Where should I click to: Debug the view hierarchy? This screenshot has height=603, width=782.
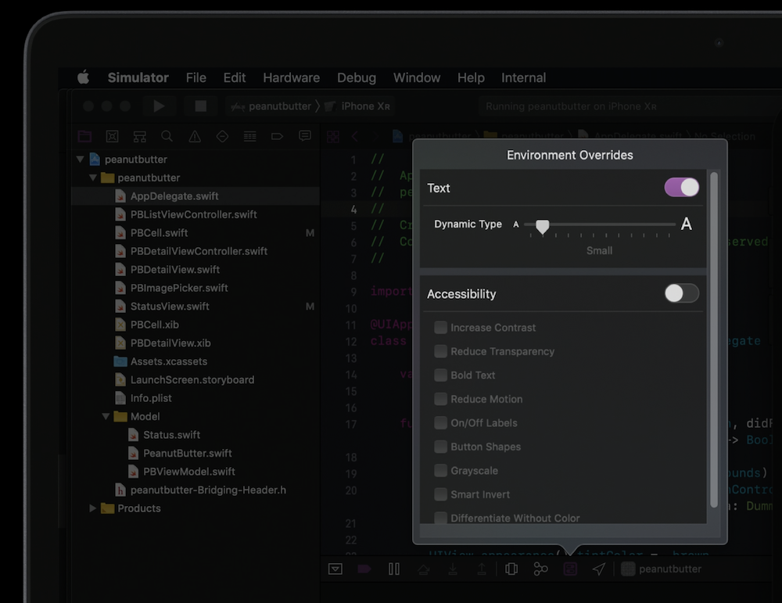(x=511, y=569)
